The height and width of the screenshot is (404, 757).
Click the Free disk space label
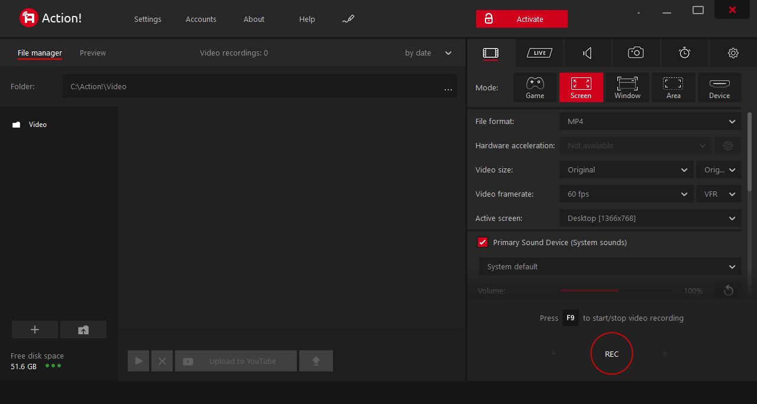click(37, 356)
